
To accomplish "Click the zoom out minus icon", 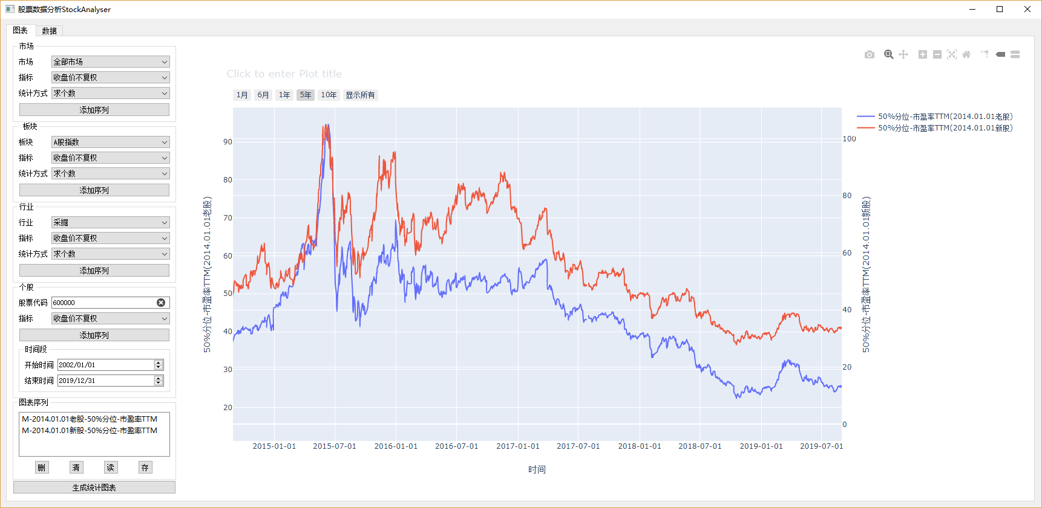I will 937,54.
